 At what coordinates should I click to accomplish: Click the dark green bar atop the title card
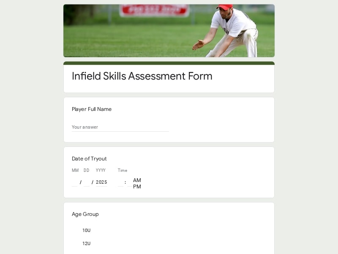tap(169, 63)
